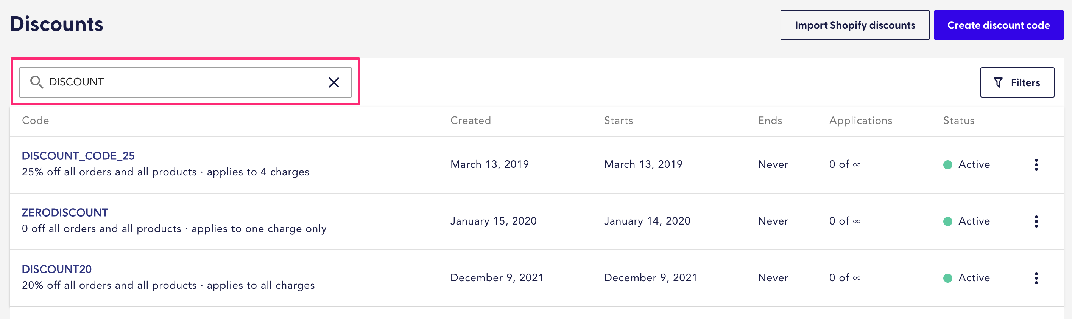Open the DISCOUNT20 discount link
Image resolution: width=1072 pixels, height=319 pixels.
click(57, 269)
